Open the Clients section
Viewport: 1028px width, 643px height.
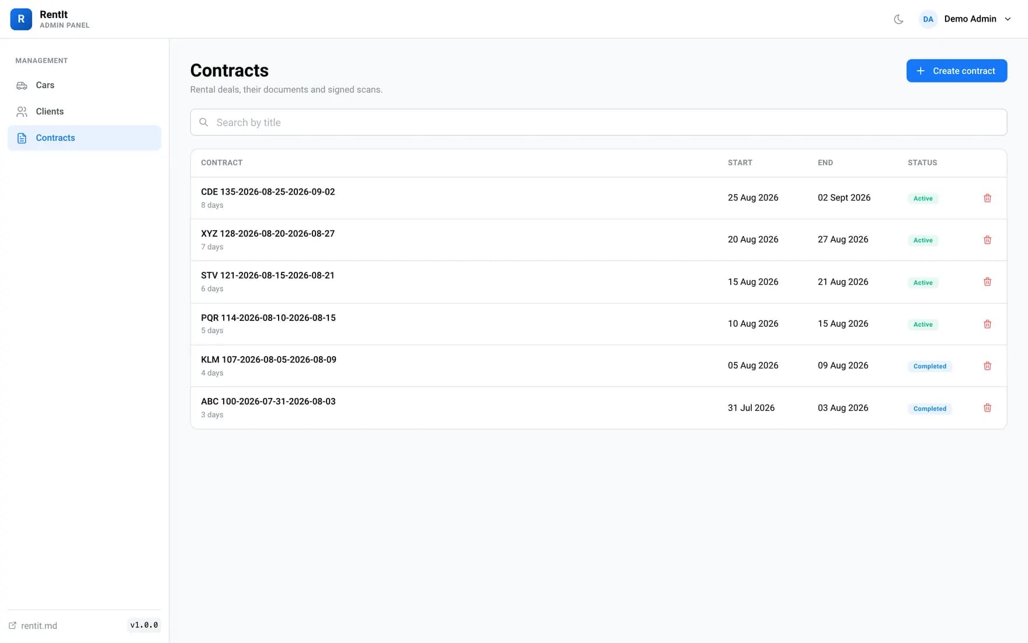point(84,112)
